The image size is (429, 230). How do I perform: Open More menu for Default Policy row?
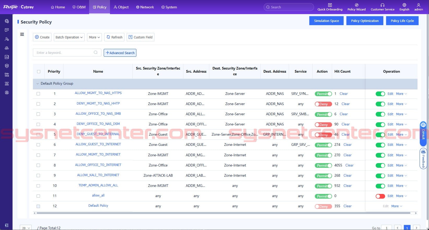397,206
